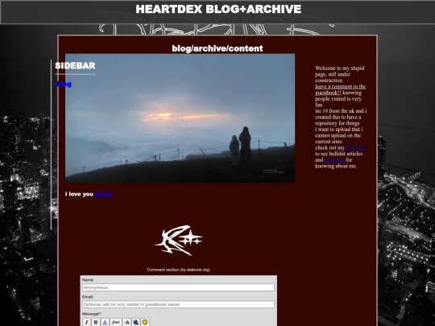This screenshot has width=435, height=326.
Task: Click the white star swallow logo
Action: click(179, 240)
